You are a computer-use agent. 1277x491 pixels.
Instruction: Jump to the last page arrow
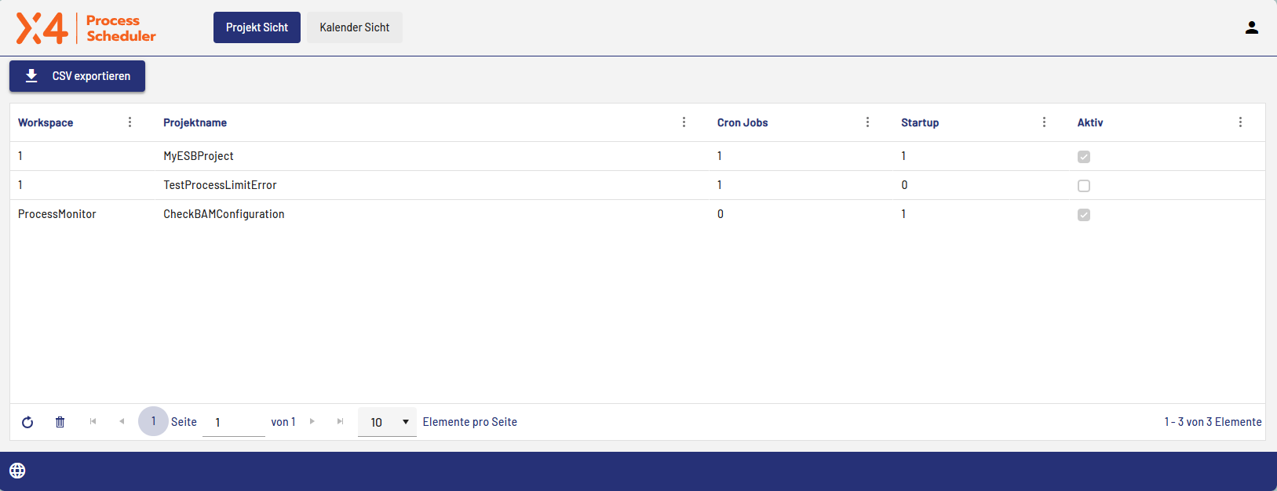[340, 421]
